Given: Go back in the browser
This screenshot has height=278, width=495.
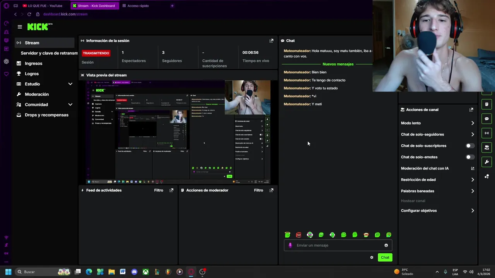Looking at the screenshot, I should 15,14.
